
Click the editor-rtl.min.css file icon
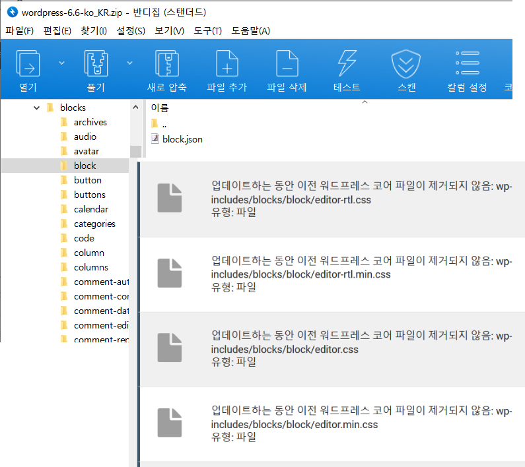[x=170, y=273]
